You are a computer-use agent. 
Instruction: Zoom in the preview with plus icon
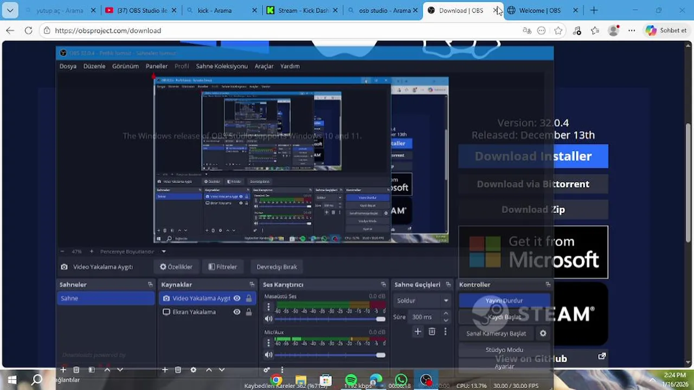click(x=91, y=251)
